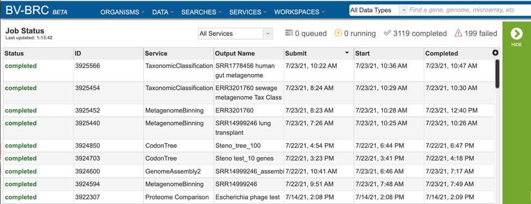Click the green HIDE arrow icon

pyautogui.click(x=516, y=34)
